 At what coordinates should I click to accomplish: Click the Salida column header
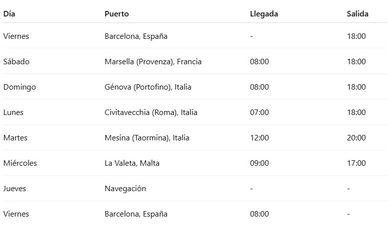[x=357, y=14]
